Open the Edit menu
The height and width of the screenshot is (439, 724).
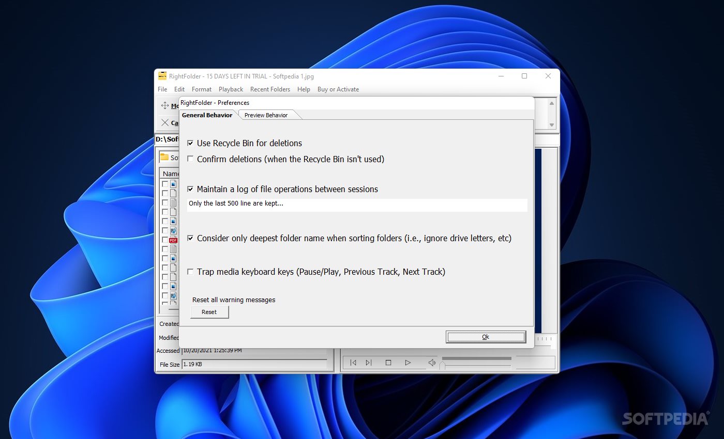[179, 89]
